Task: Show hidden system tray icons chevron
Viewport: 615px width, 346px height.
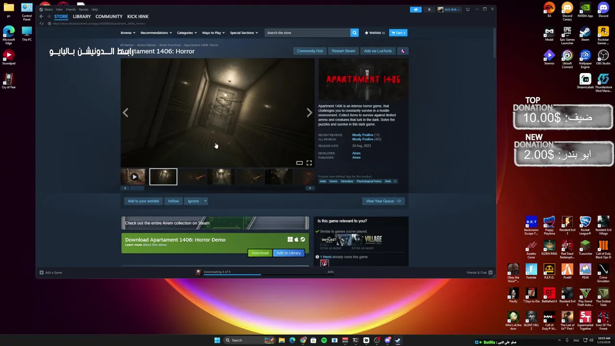Action: (x=560, y=340)
